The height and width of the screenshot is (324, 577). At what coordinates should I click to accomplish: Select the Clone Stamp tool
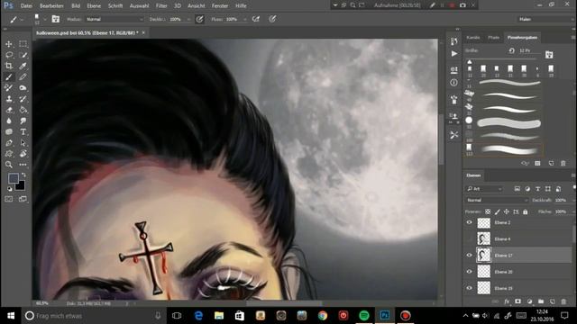click(9, 99)
